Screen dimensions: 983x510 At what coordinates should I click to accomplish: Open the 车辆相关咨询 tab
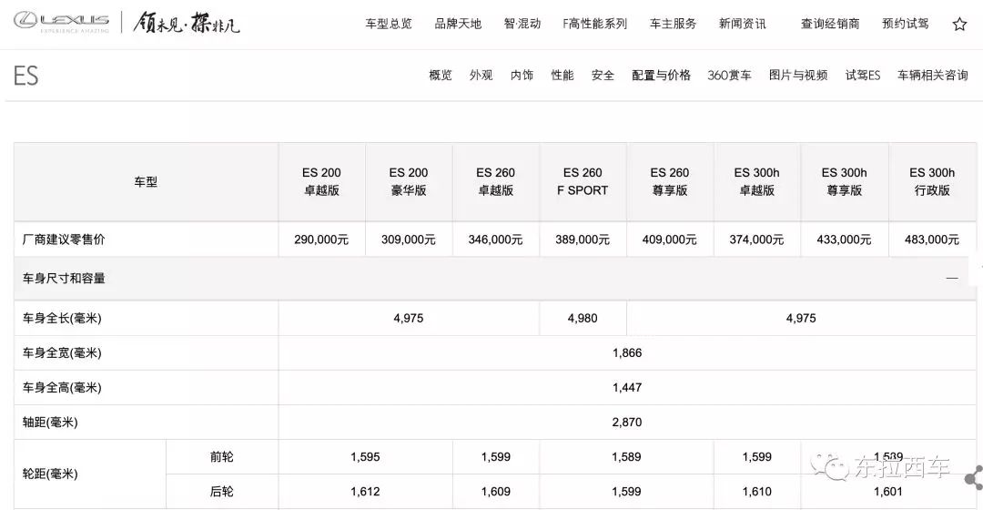pos(933,76)
